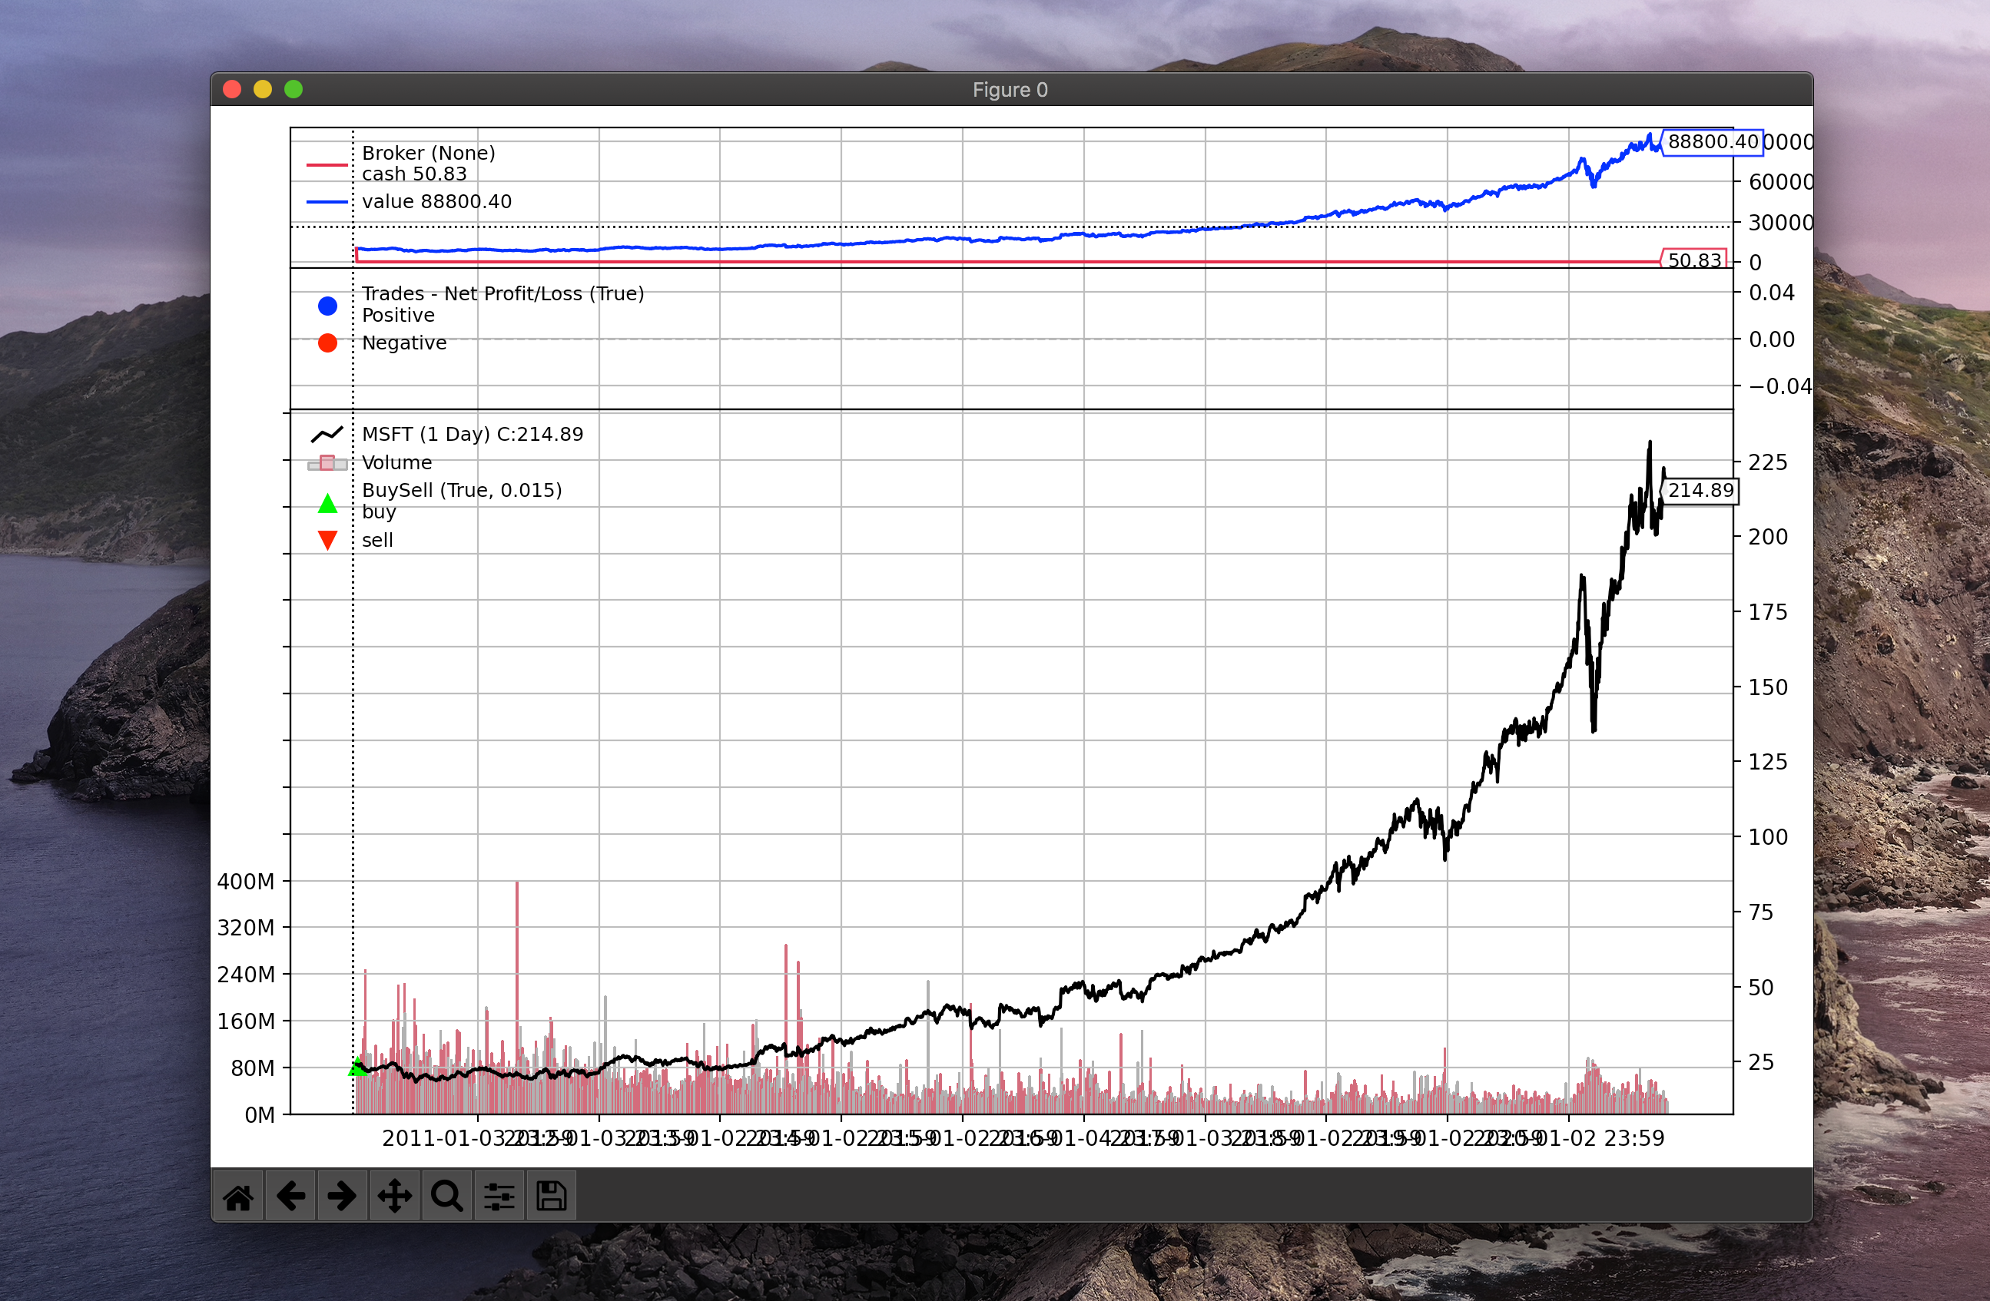Click the 214.89 closing price tag
Image resolution: width=1990 pixels, height=1301 pixels.
[x=1700, y=491]
